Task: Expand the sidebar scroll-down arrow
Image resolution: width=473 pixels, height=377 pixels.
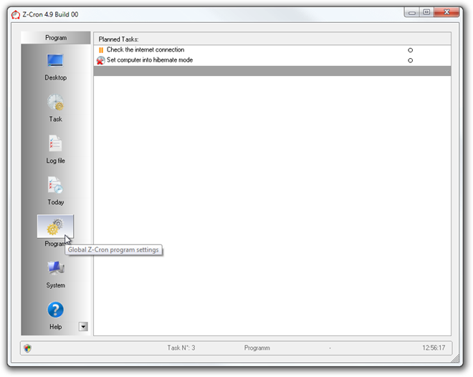Action: tap(83, 326)
